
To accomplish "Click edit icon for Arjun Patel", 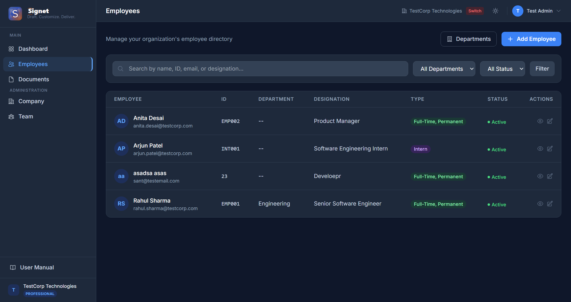I will coord(550,149).
